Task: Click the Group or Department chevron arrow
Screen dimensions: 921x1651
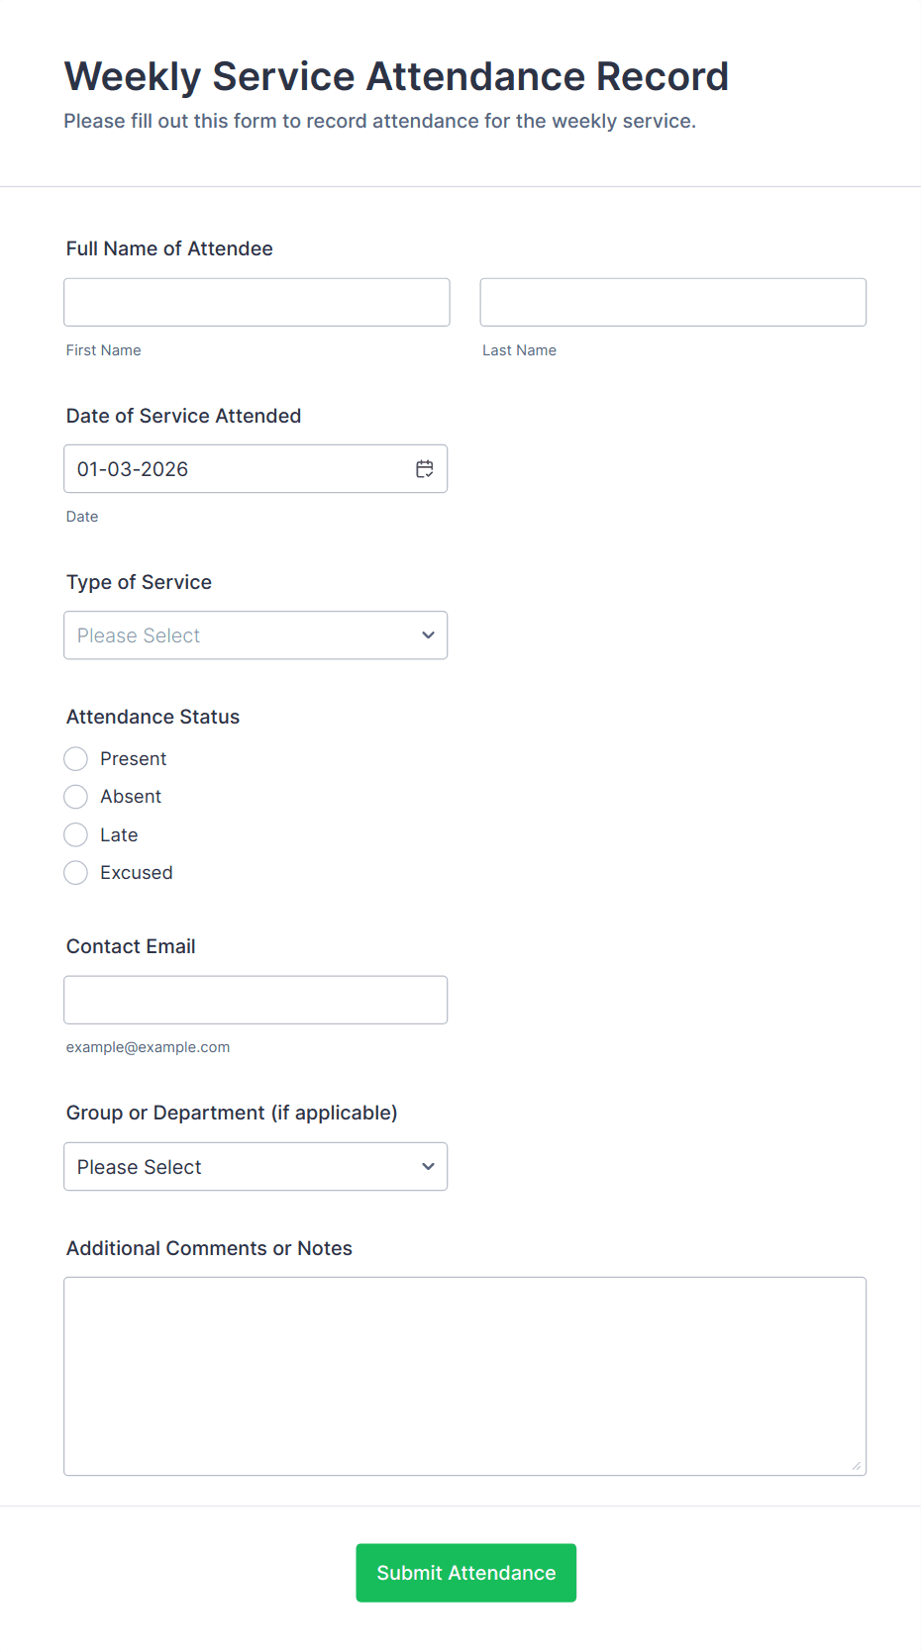Action: [x=428, y=1167]
